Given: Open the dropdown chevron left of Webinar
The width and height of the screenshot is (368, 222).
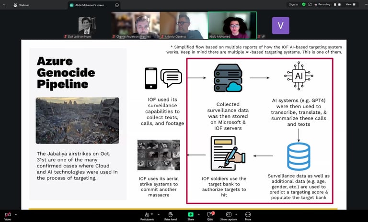Looking at the screenshot, I should click(4, 5).
